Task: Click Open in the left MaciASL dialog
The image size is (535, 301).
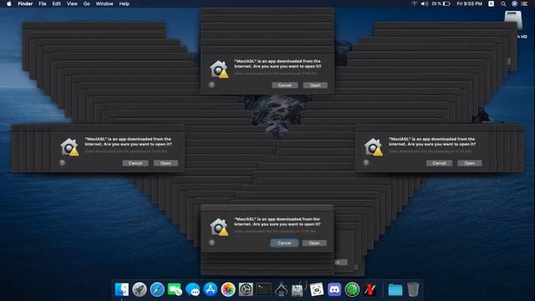Action: (x=166, y=163)
